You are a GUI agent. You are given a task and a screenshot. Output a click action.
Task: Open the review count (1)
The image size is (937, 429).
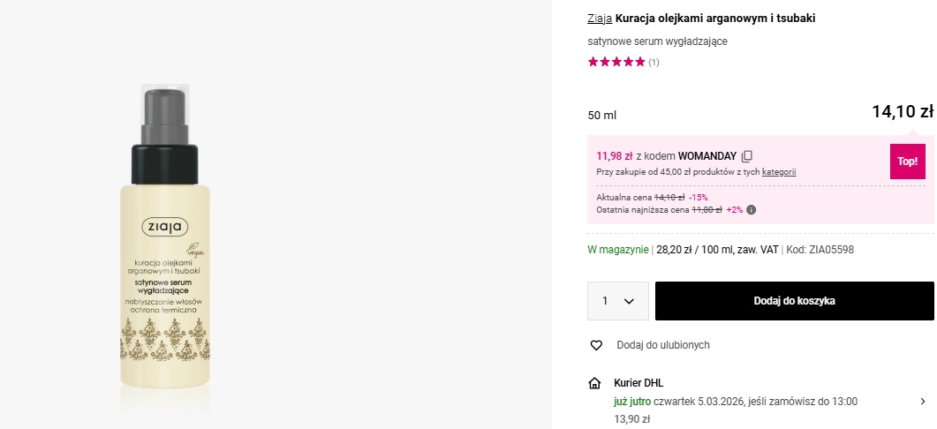654,63
